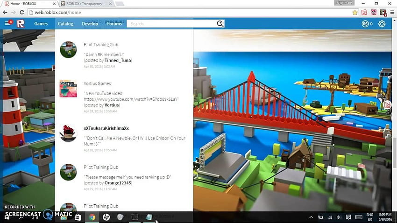
Task: Click the 'Damn 5K members!' post text
Action: pyautogui.click(x=104, y=55)
